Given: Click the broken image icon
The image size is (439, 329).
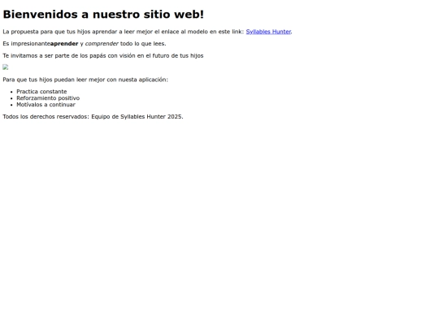Looking at the screenshot, I should tap(6, 67).
